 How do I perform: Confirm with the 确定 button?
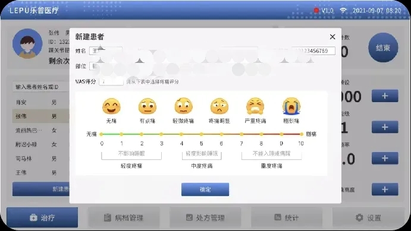tap(205, 189)
